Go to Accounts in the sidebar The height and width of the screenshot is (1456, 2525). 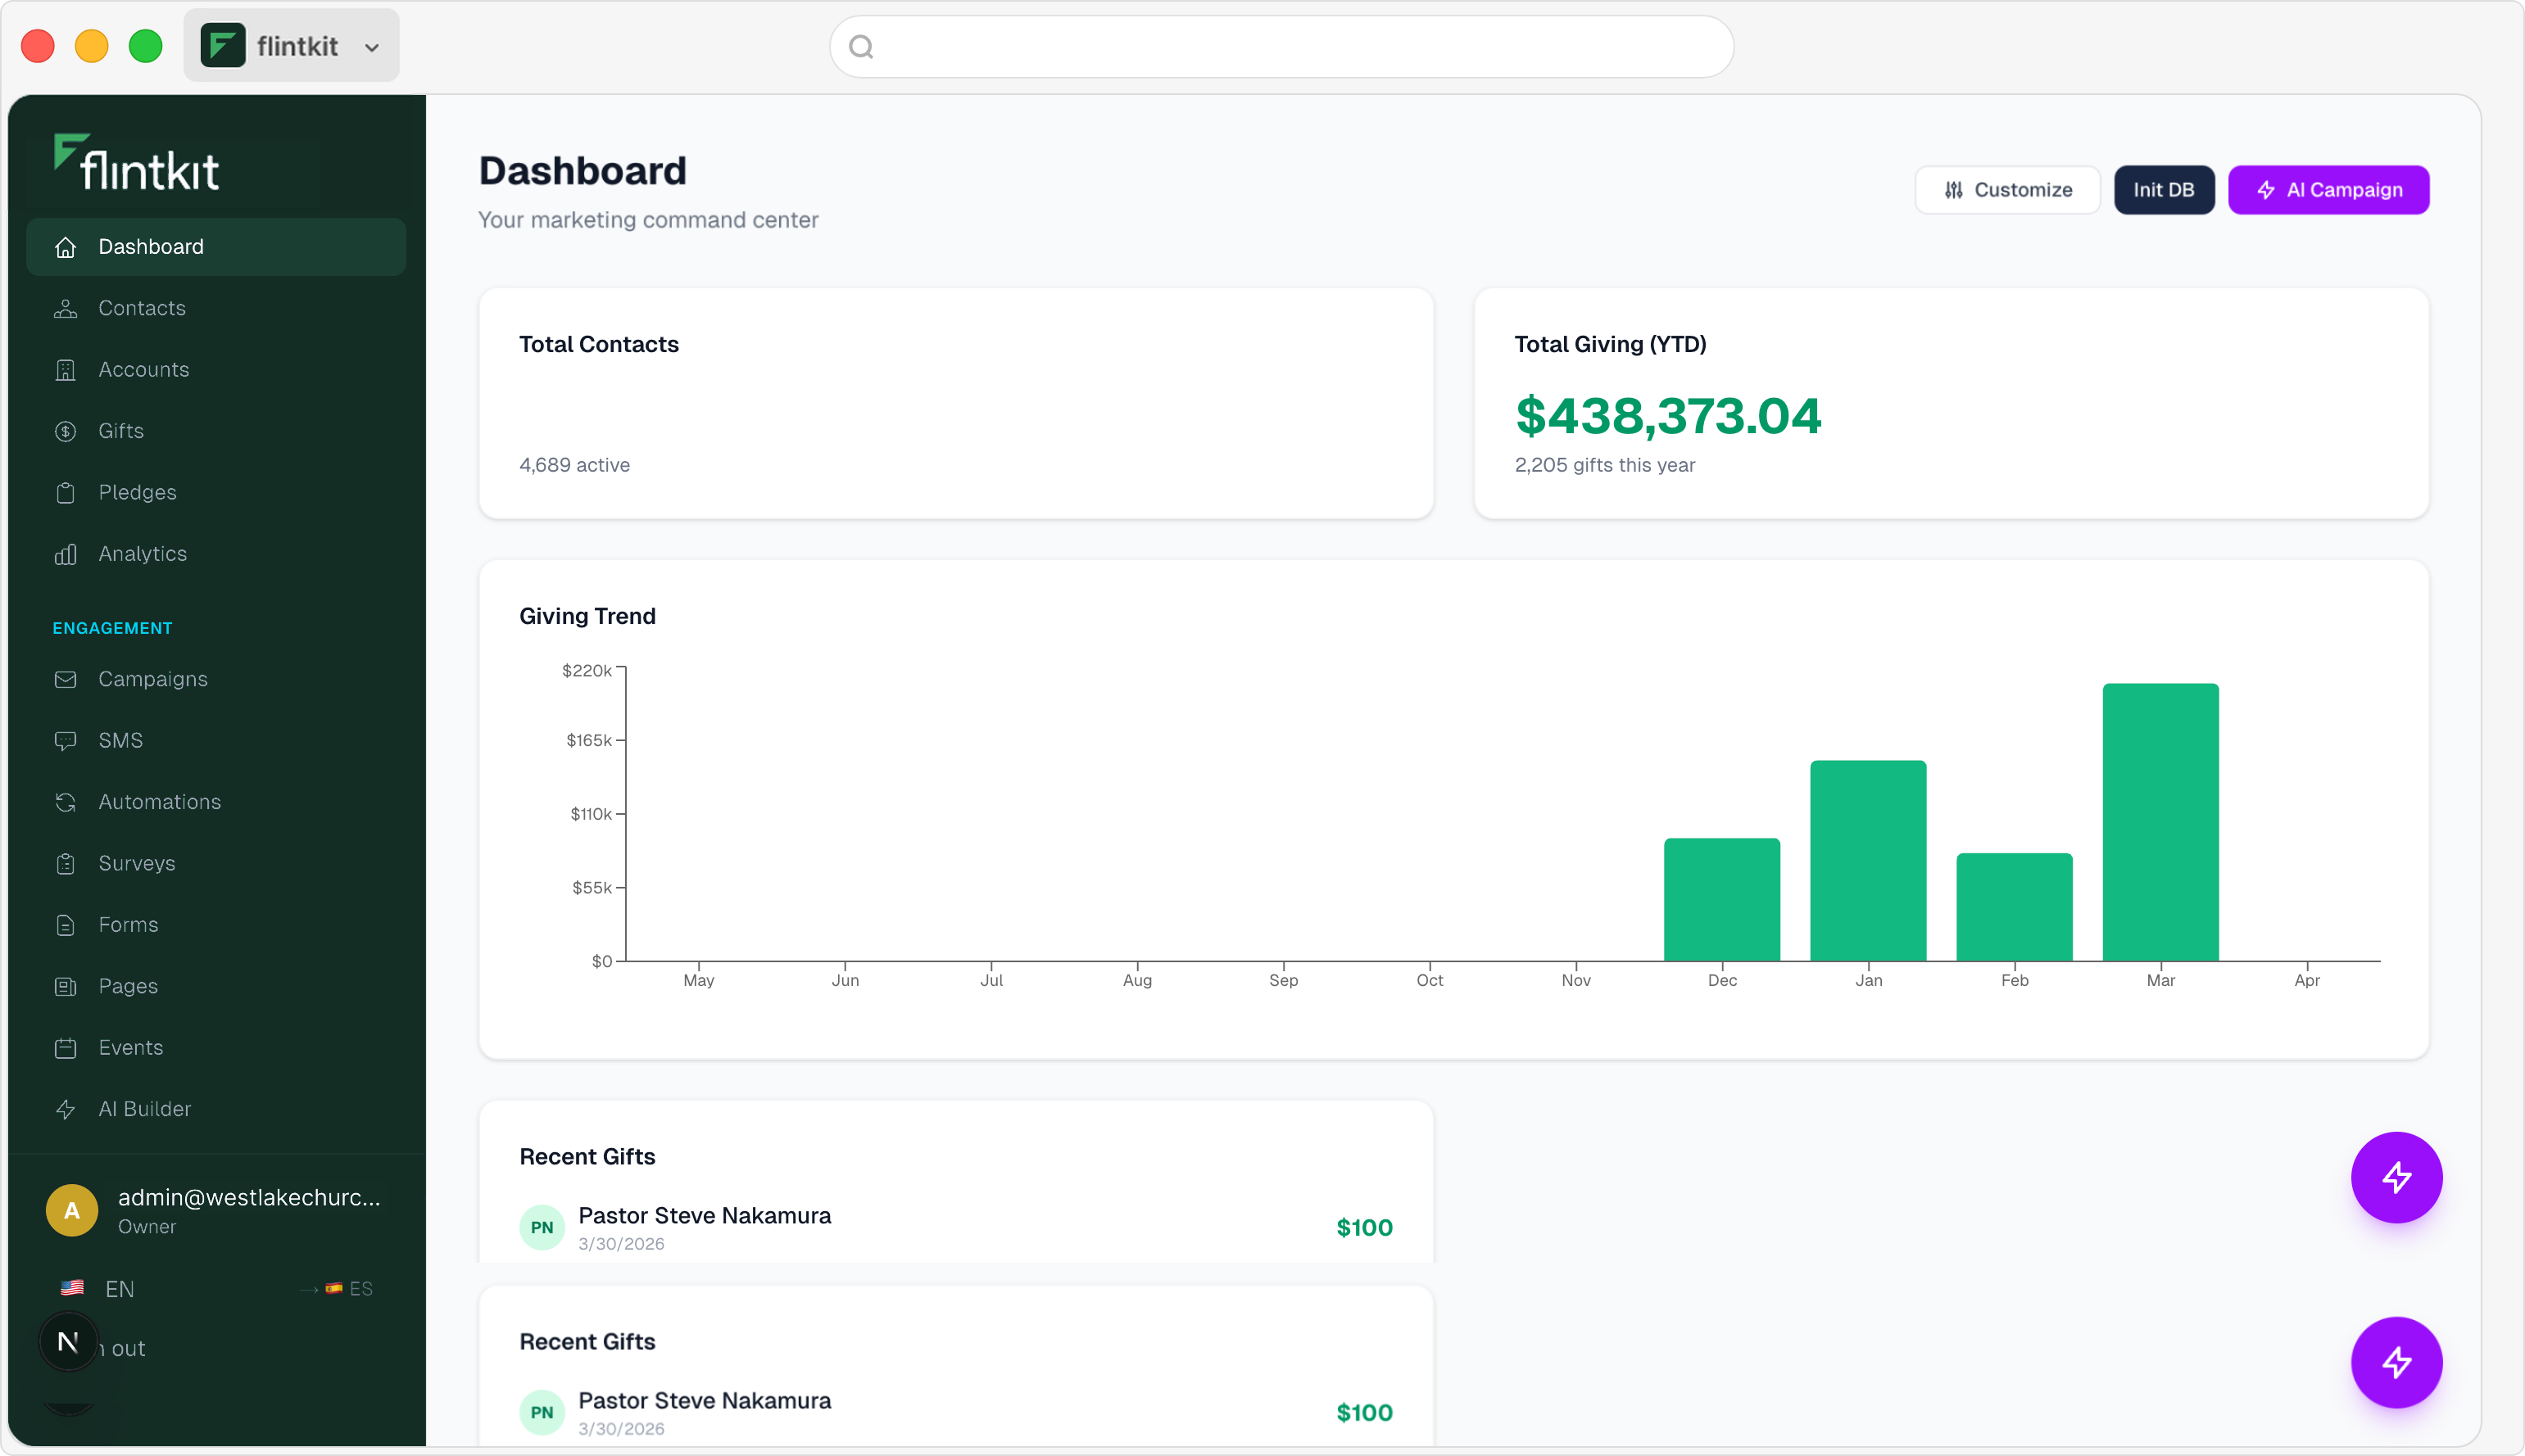click(216, 370)
